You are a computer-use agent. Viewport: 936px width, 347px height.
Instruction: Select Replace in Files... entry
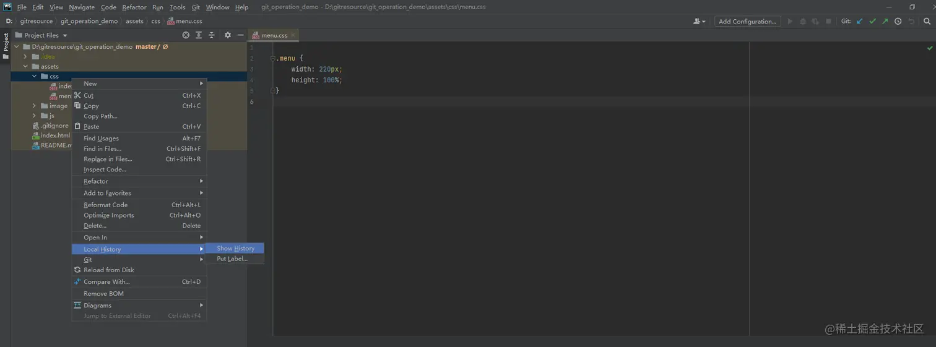(139, 159)
